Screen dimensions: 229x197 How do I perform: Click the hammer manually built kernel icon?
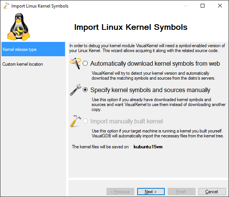(76, 121)
